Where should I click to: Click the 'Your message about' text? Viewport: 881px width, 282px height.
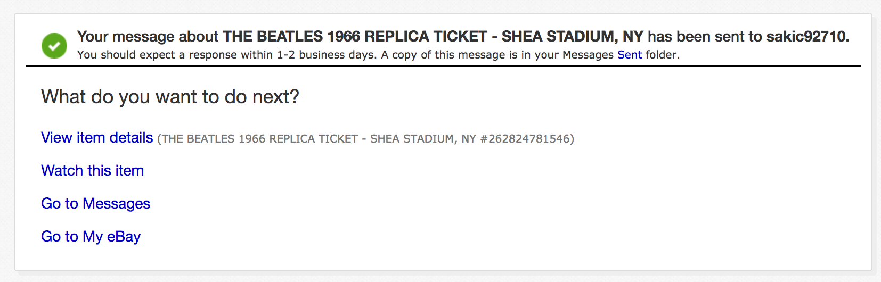148,37
